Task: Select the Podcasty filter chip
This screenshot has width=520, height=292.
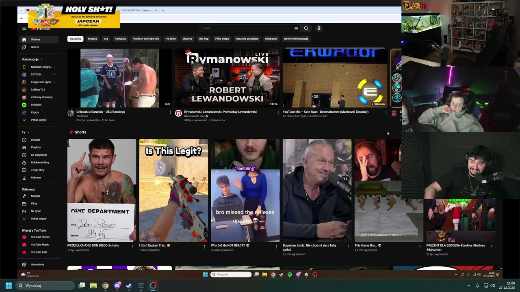Action: tap(120, 39)
